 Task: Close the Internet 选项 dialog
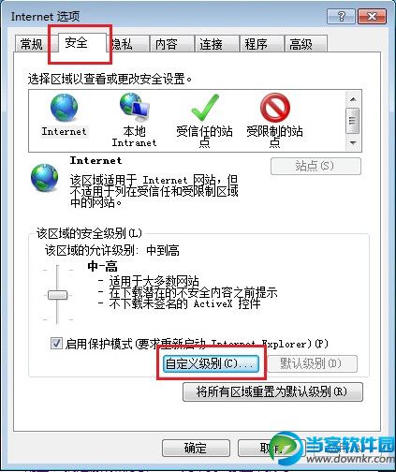pyautogui.click(x=372, y=16)
